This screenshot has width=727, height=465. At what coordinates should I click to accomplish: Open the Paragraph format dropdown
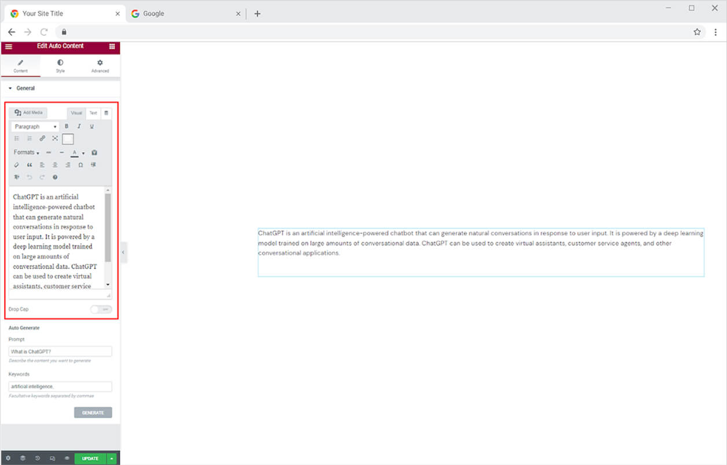[35, 127]
